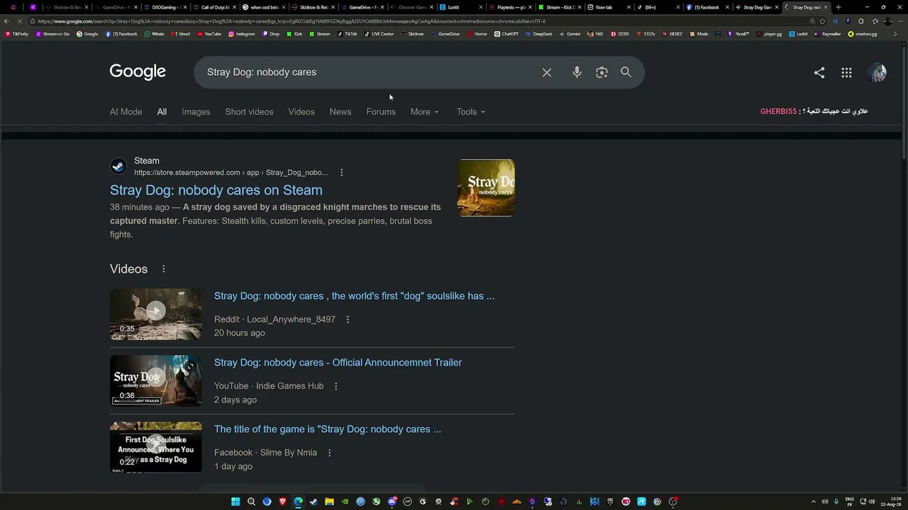Screen dimensions: 908x510
Task: Open the Videos section options menu
Action: coord(163,269)
